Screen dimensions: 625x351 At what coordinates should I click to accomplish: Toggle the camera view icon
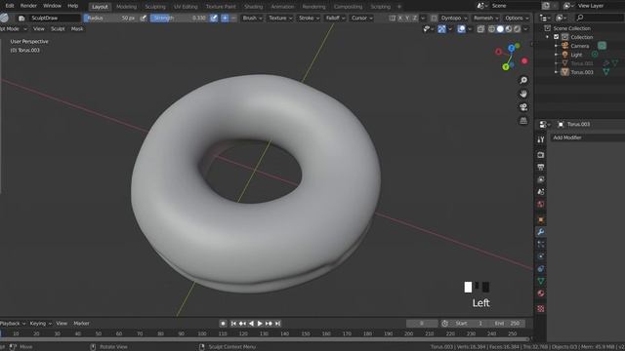(x=523, y=107)
